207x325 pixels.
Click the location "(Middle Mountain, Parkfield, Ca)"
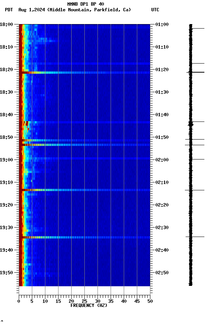pyautogui.click(x=89, y=10)
